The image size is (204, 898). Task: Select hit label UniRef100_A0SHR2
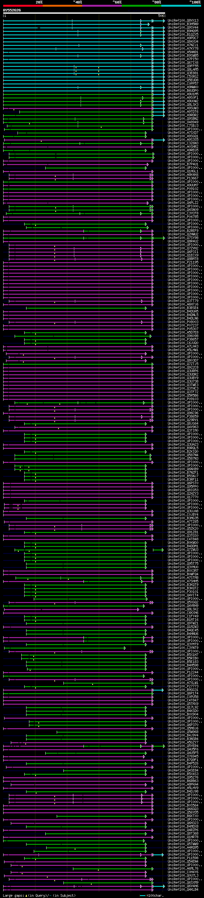pos(183,147)
